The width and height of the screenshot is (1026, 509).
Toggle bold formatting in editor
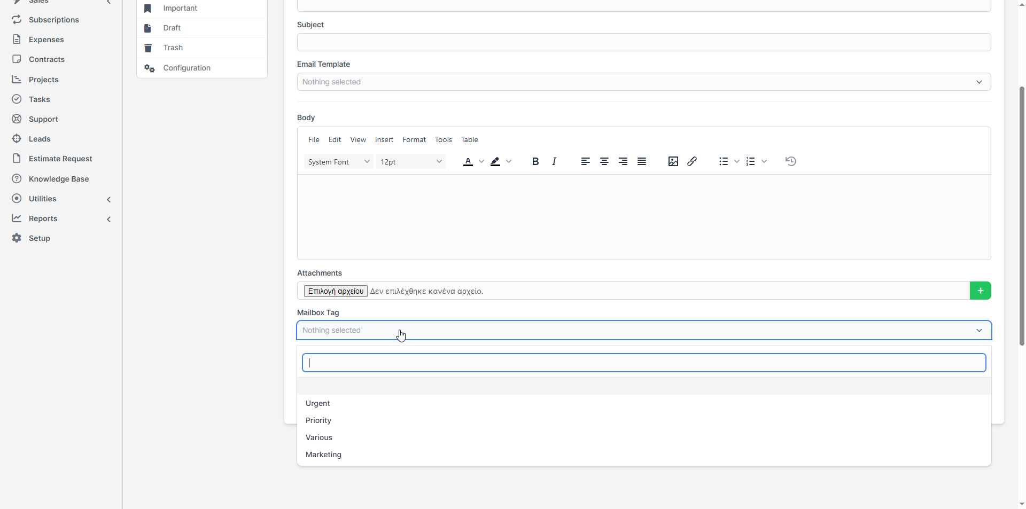click(535, 161)
